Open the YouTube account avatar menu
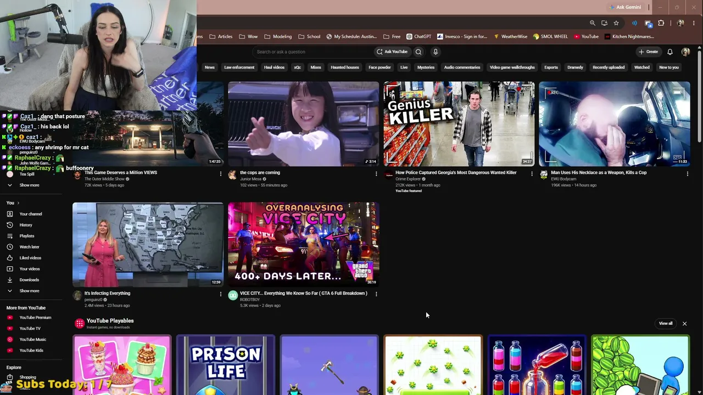Screen dimensions: 703x395 [x=685, y=52]
